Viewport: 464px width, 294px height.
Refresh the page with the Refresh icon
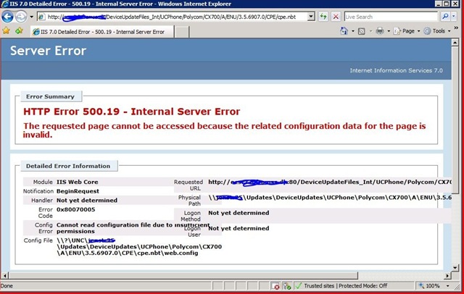(323, 16)
